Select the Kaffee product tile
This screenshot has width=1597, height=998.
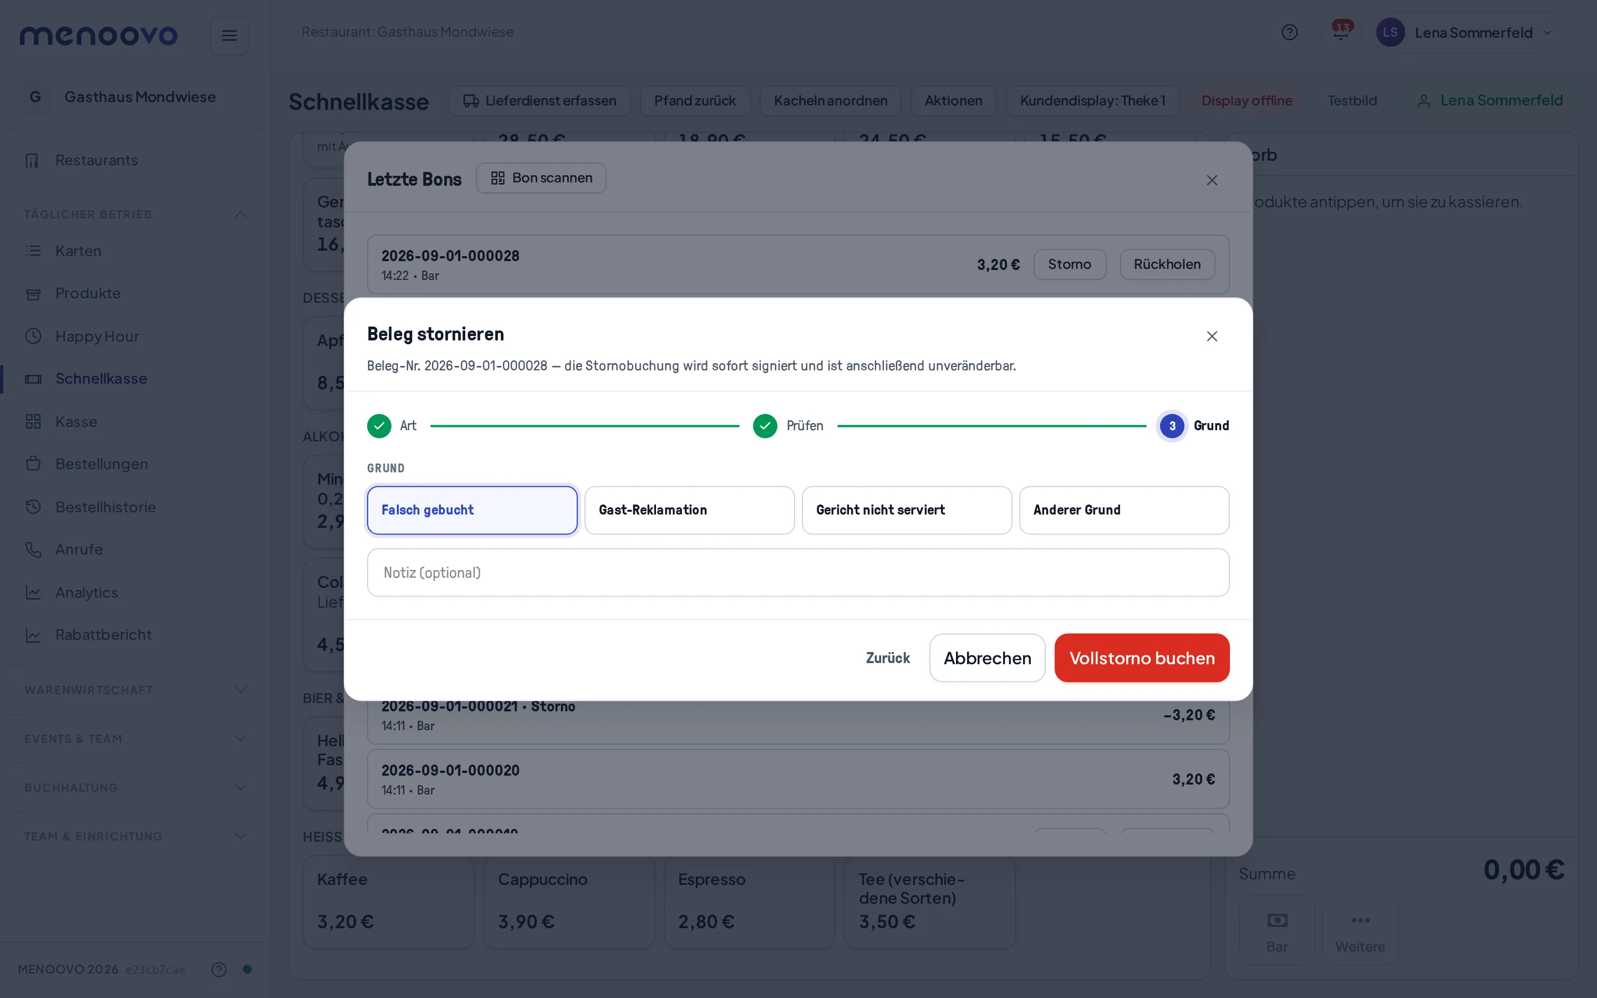388,902
